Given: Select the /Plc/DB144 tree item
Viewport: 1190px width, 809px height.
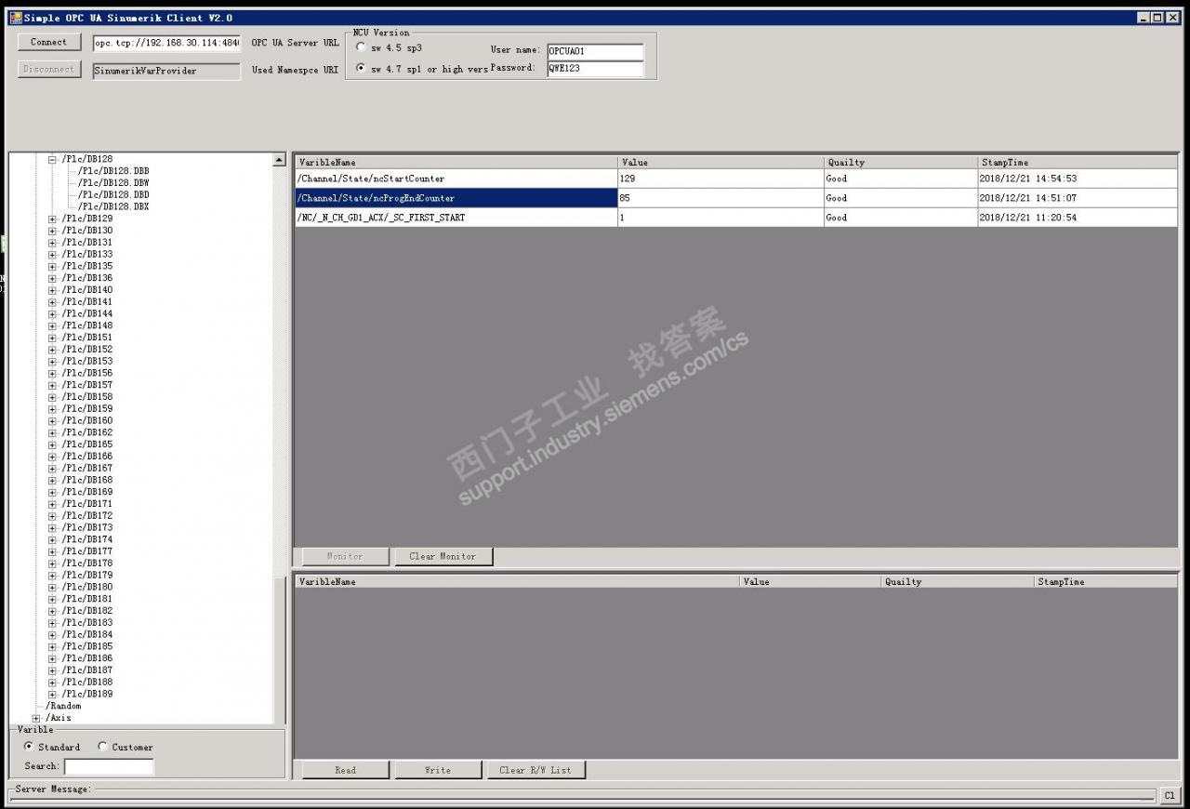Looking at the screenshot, I should point(87,313).
